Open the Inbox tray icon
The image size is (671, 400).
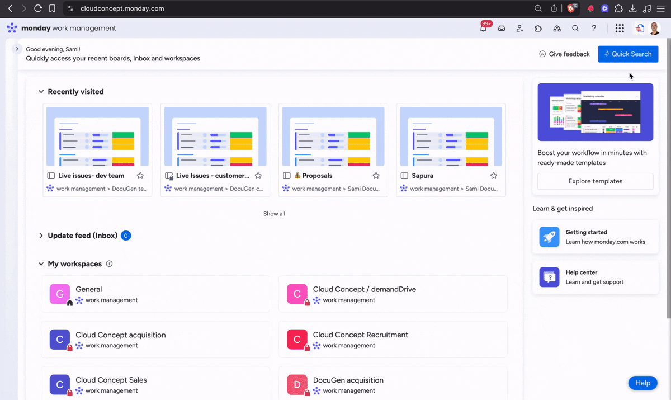(x=502, y=28)
